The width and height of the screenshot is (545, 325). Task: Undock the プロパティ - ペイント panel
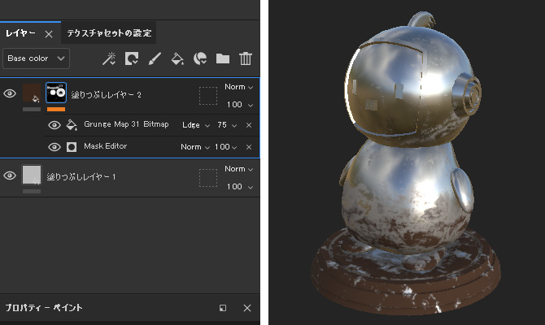(x=223, y=309)
